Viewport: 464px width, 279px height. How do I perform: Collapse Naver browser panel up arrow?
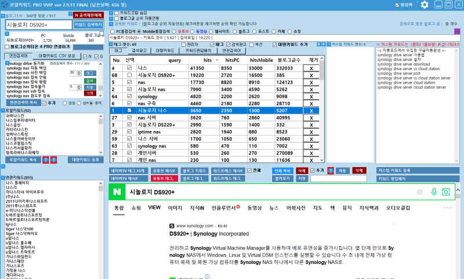pyautogui.click(x=458, y=190)
